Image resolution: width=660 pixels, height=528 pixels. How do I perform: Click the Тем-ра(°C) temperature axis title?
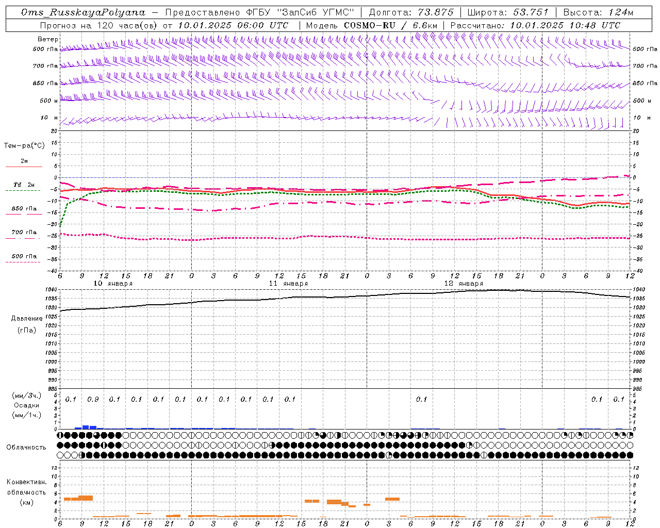[x=24, y=146]
